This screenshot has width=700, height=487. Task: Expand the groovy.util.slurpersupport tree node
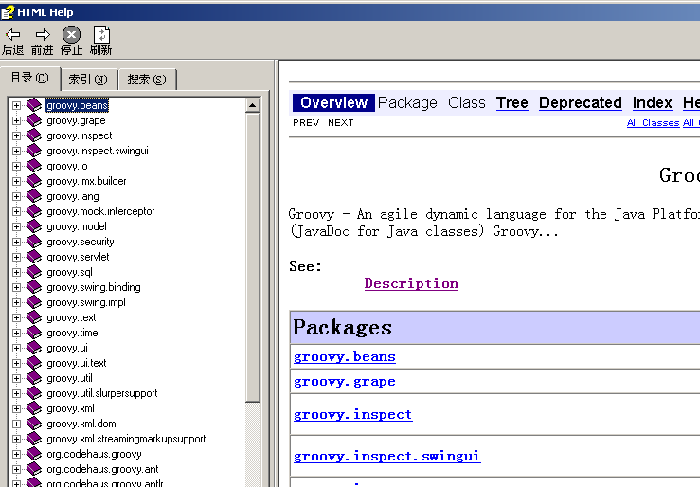pos(16,394)
